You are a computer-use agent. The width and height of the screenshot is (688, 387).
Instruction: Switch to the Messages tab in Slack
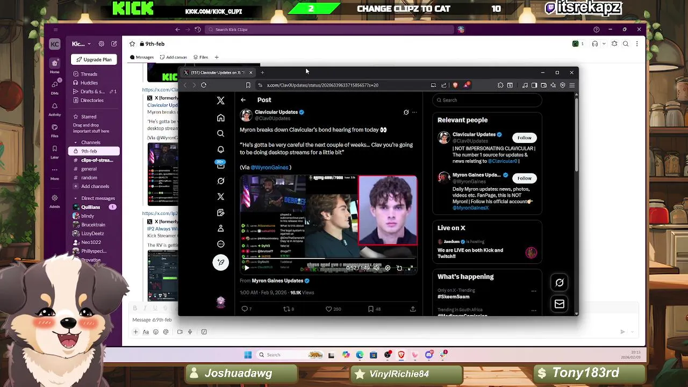[142, 57]
